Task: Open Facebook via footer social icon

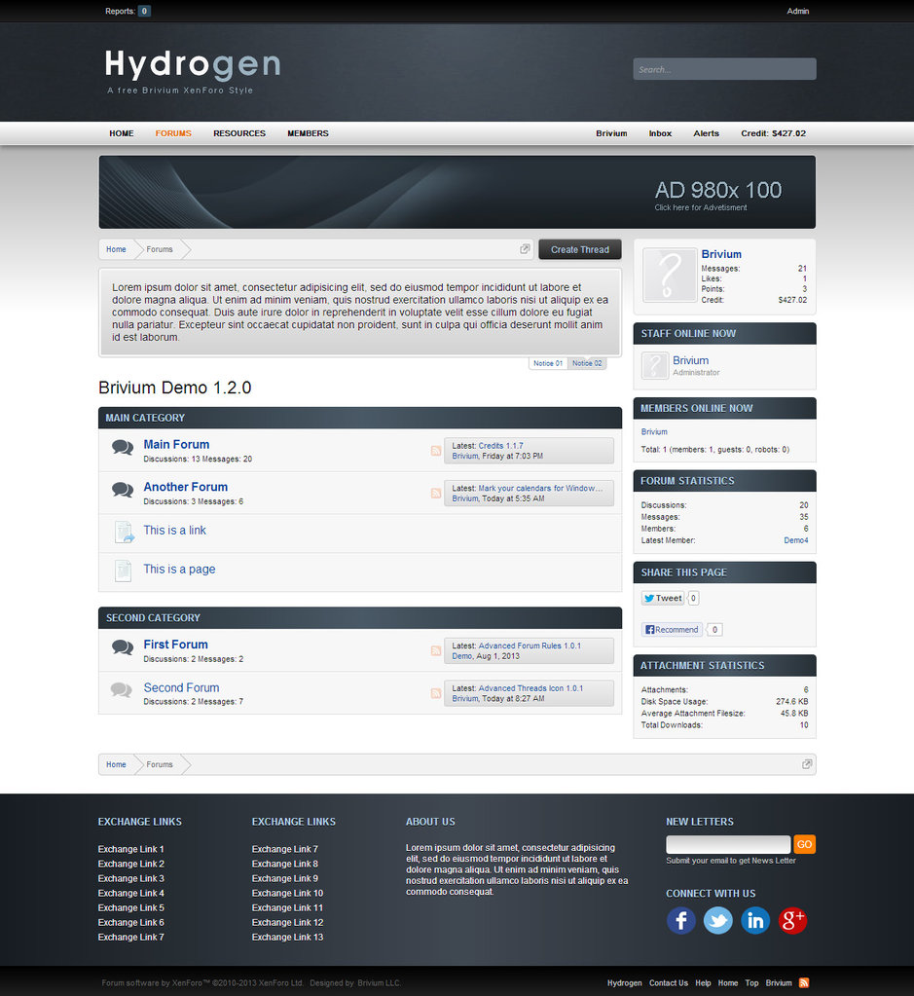Action: coord(681,920)
